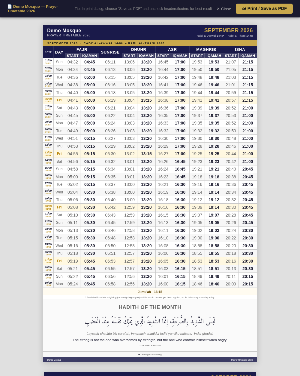Select Fajr start 05:04 on 18/09
The height and width of the screenshot is (376, 300).
click(x=73, y=192)
